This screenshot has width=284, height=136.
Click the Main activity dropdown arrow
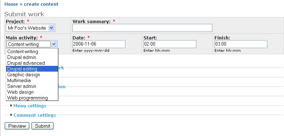coord(54,44)
